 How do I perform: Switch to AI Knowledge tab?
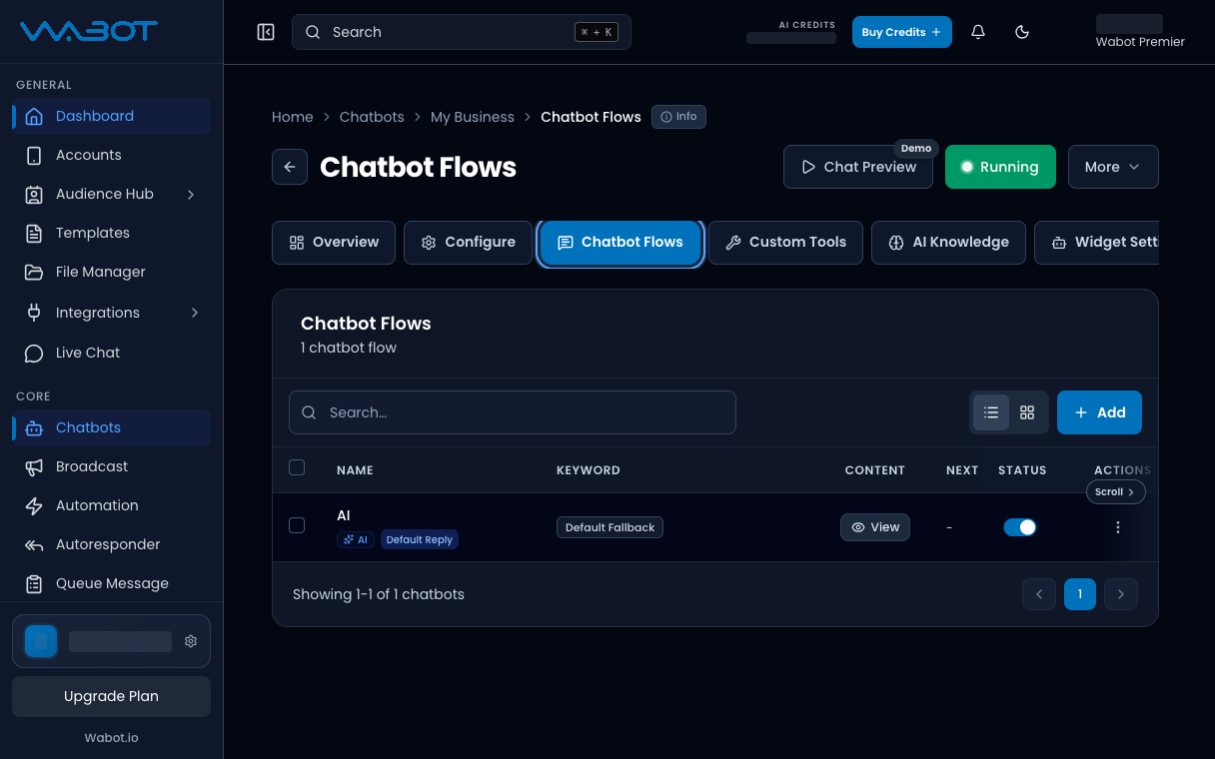click(x=948, y=243)
